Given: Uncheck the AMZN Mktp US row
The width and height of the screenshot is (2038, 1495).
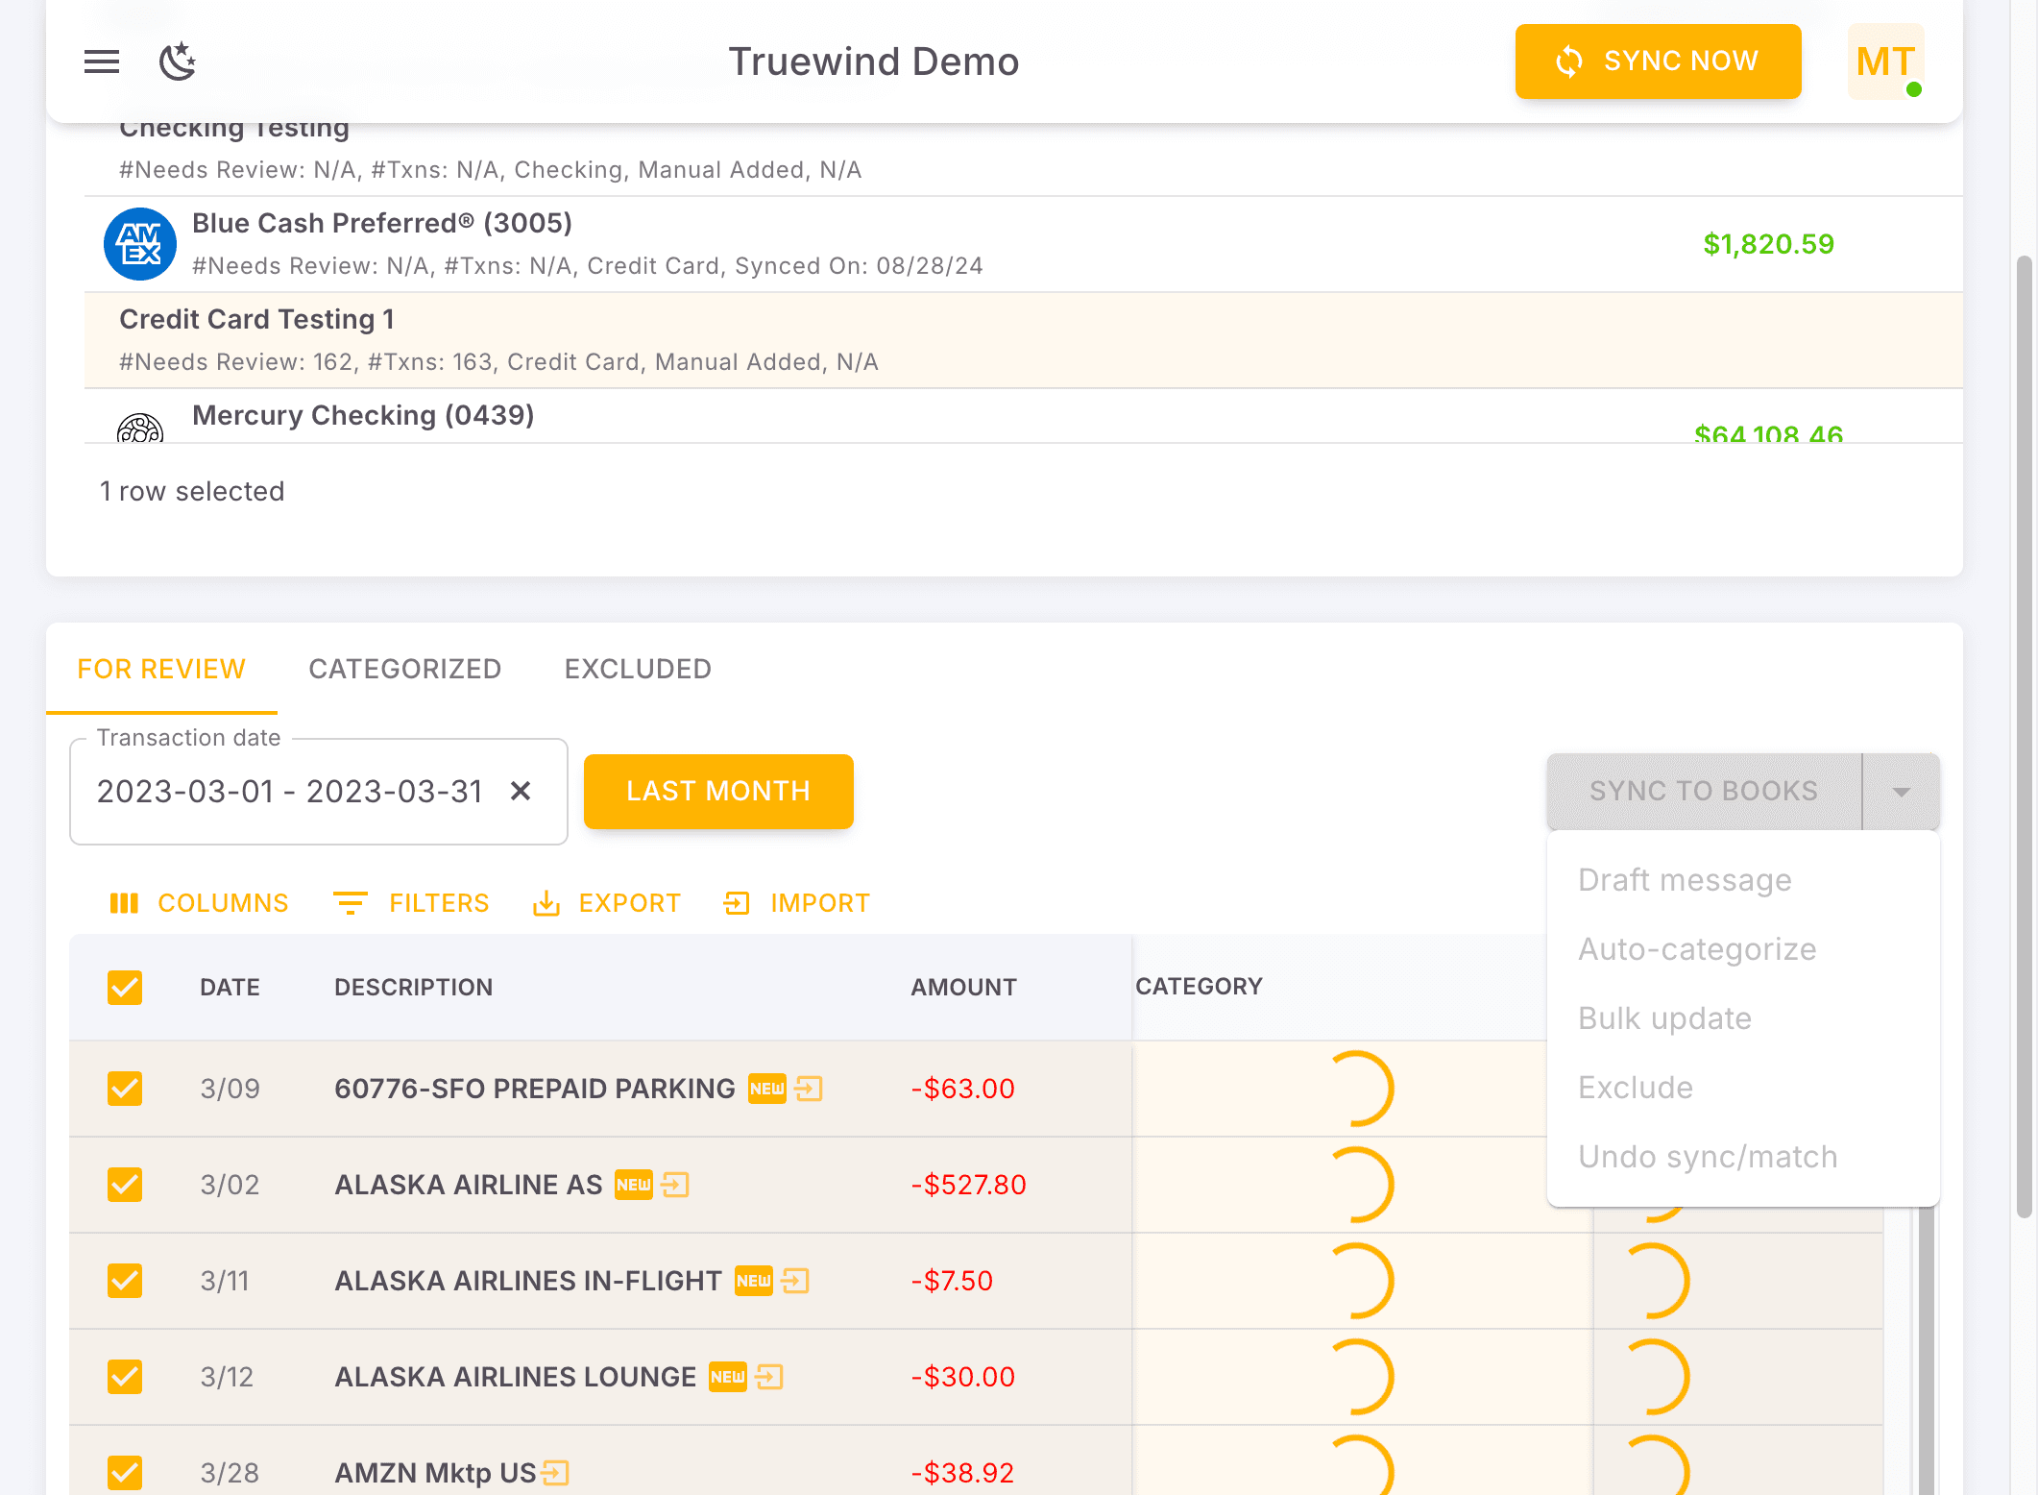Looking at the screenshot, I should pos(124,1473).
